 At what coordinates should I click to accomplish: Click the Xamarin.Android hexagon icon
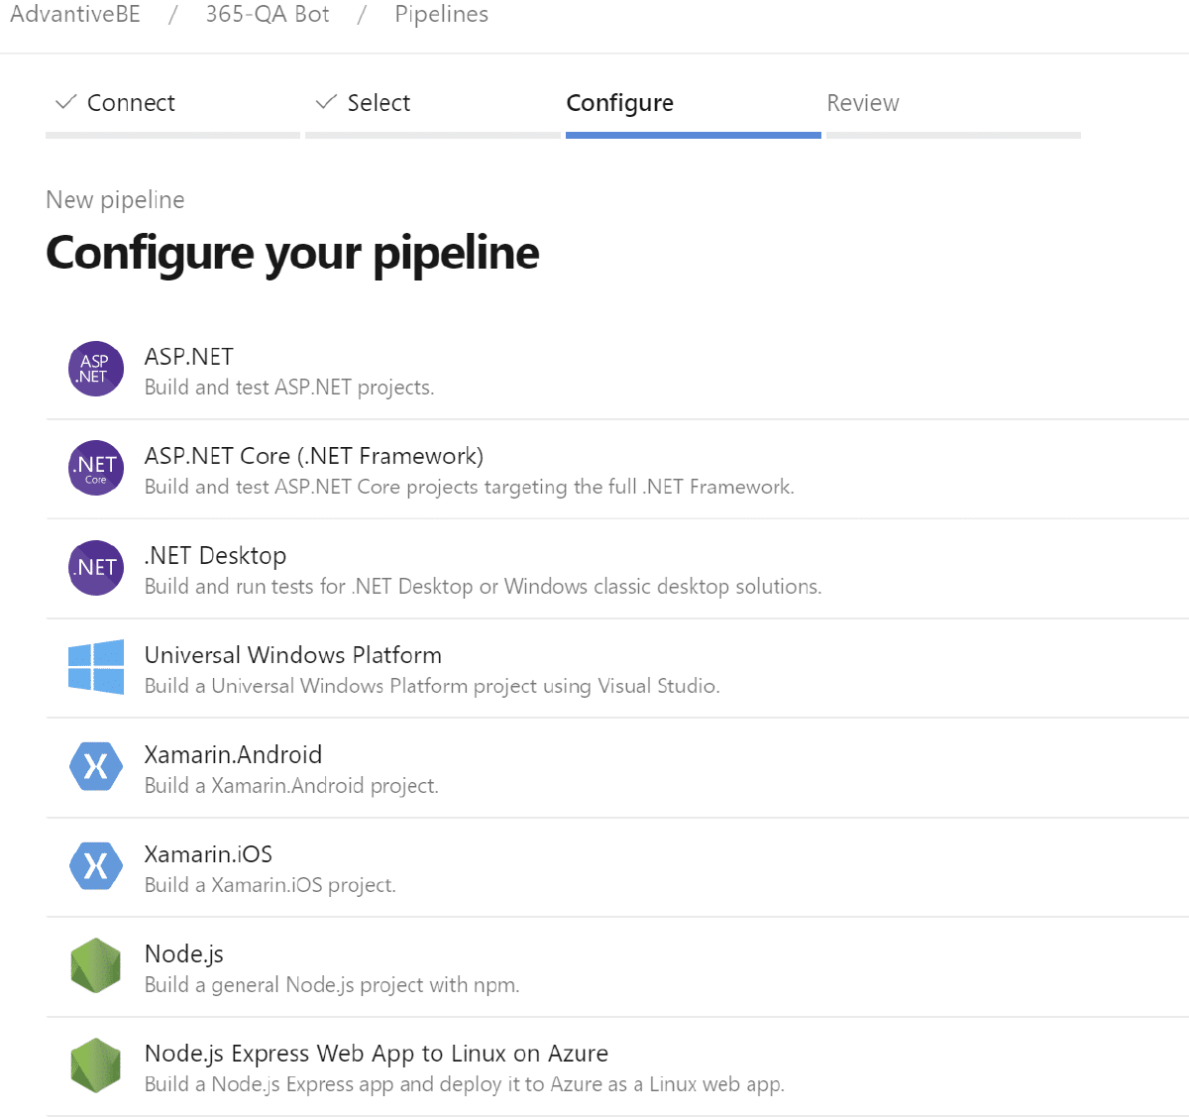(96, 766)
